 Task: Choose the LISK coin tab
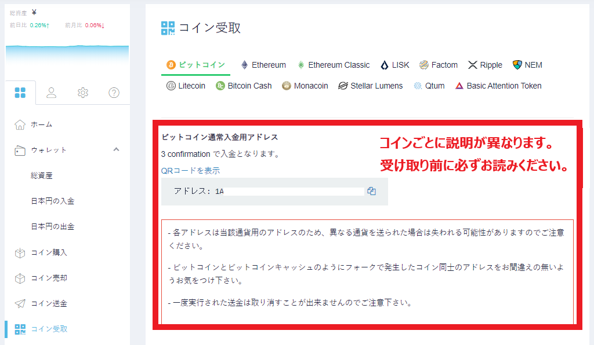pos(394,65)
